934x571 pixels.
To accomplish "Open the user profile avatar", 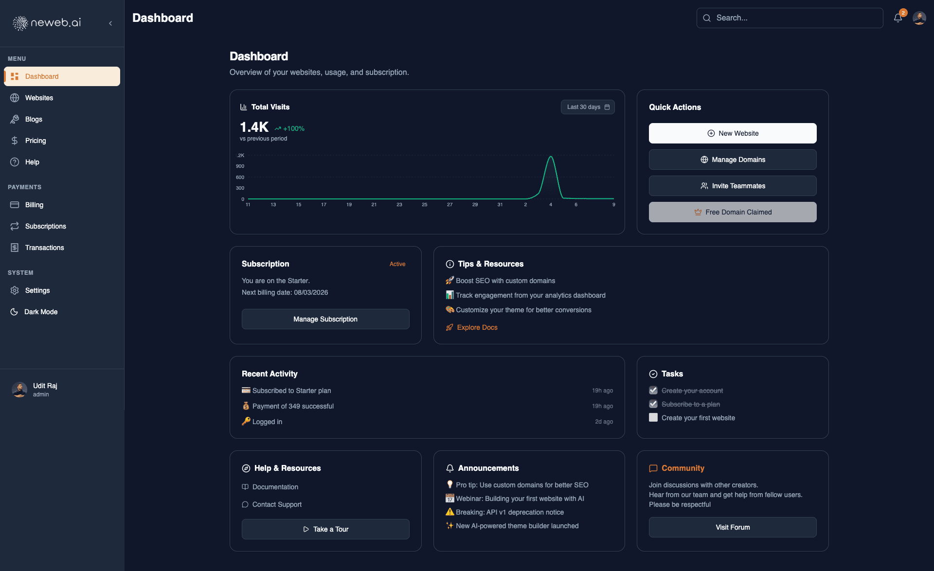I will 920,18.
